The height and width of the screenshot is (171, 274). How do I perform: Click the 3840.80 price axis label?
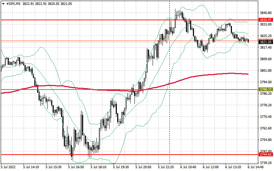pyautogui.click(x=266, y=13)
